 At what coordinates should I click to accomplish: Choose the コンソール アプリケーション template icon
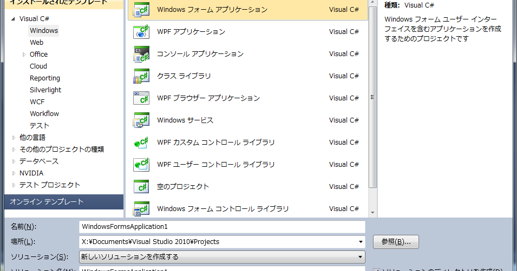click(x=141, y=54)
